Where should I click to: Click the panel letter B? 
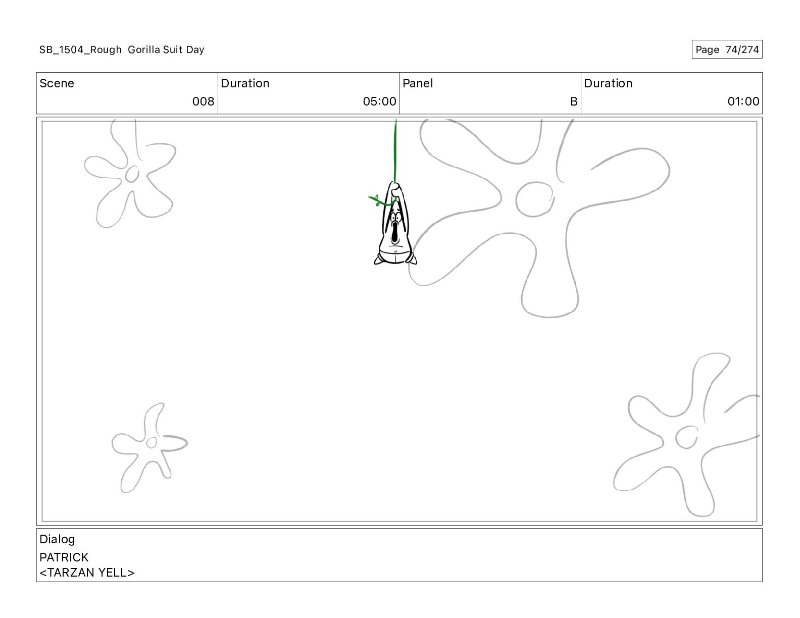click(x=574, y=101)
